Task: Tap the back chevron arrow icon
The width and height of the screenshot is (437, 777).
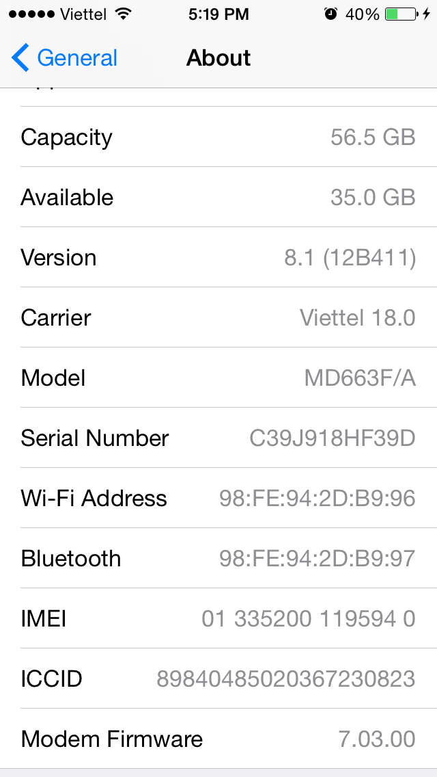Action: click(x=20, y=58)
